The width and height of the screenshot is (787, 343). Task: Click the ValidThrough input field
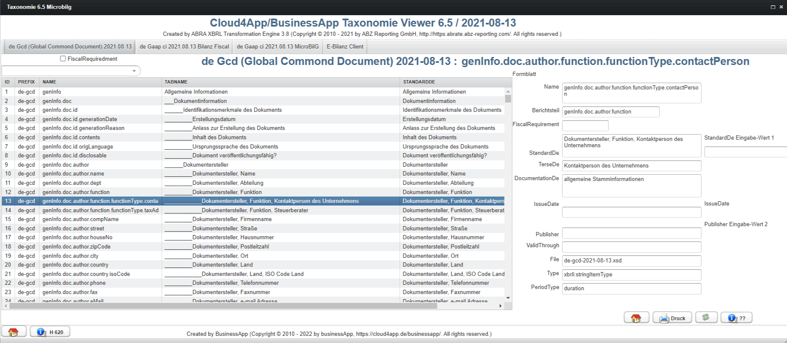632,247
